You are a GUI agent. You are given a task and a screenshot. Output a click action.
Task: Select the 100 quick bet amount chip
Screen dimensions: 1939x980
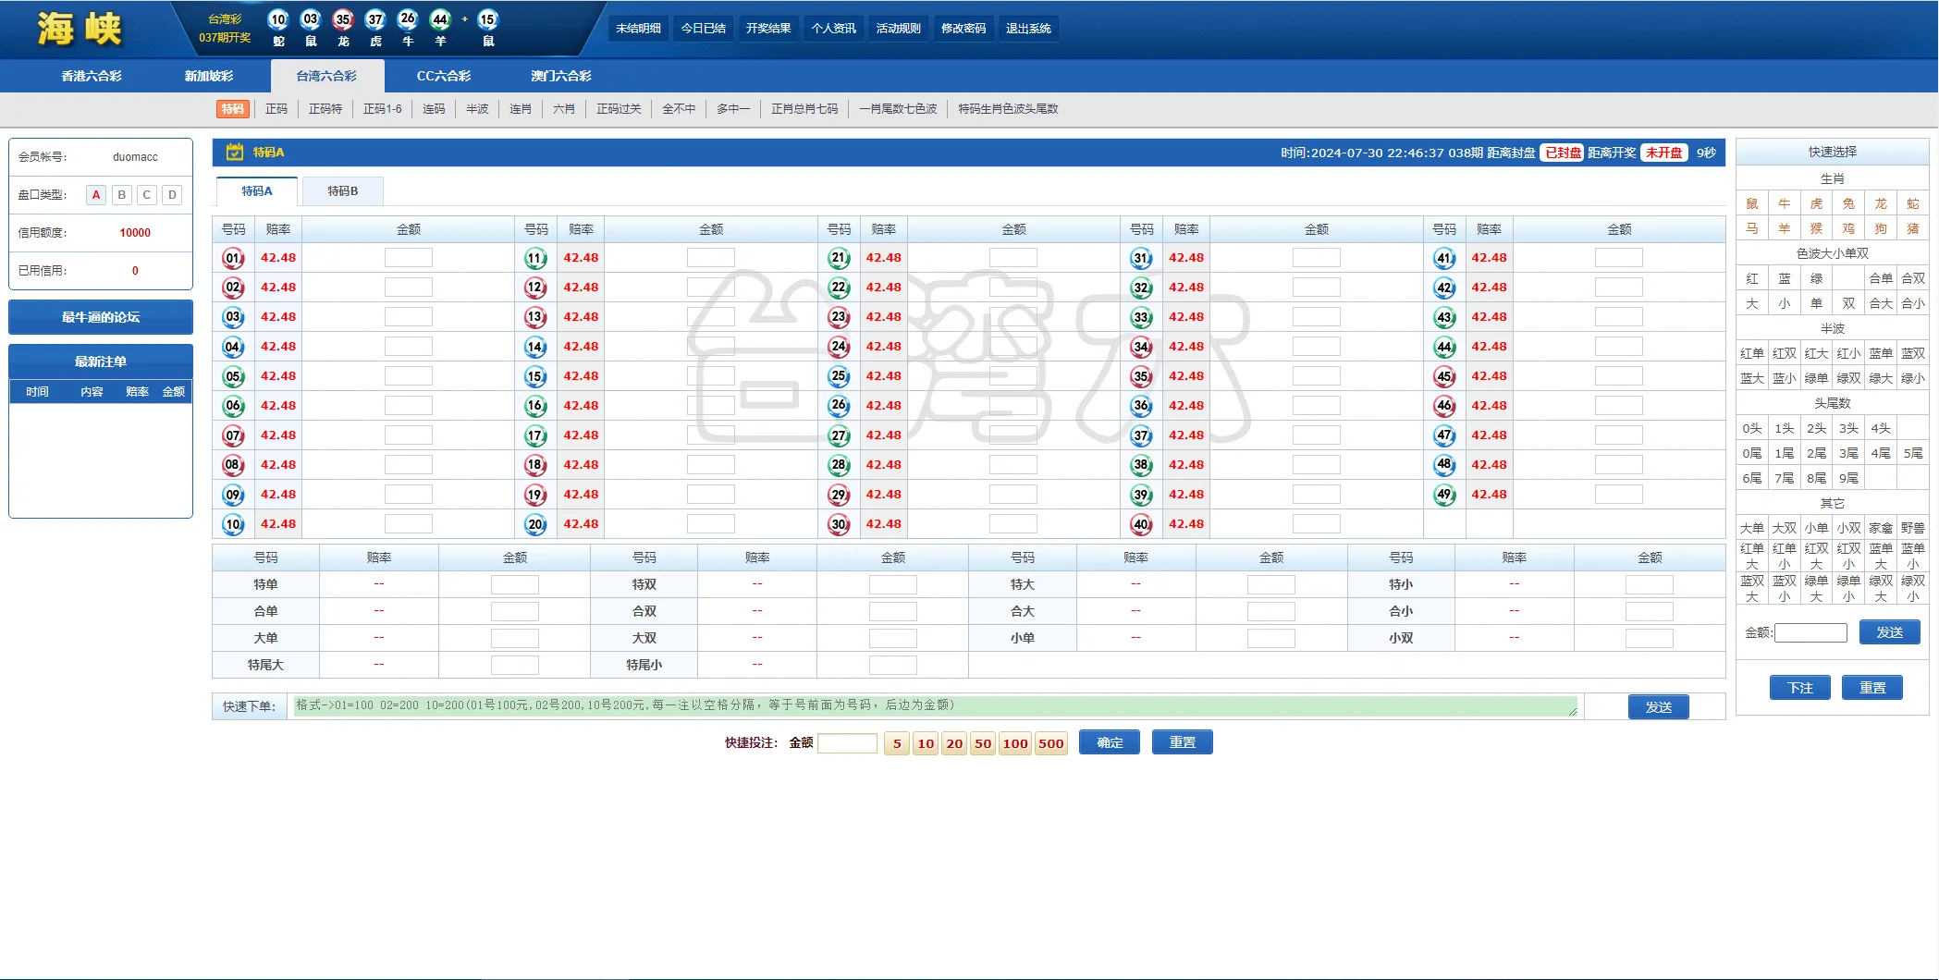[x=1015, y=743]
